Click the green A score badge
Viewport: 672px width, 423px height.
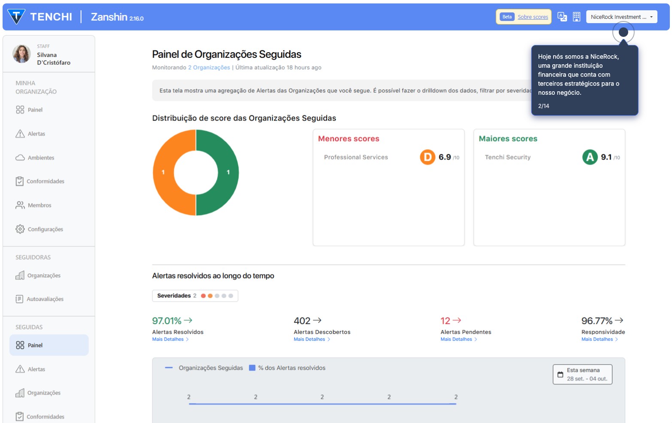(590, 157)
